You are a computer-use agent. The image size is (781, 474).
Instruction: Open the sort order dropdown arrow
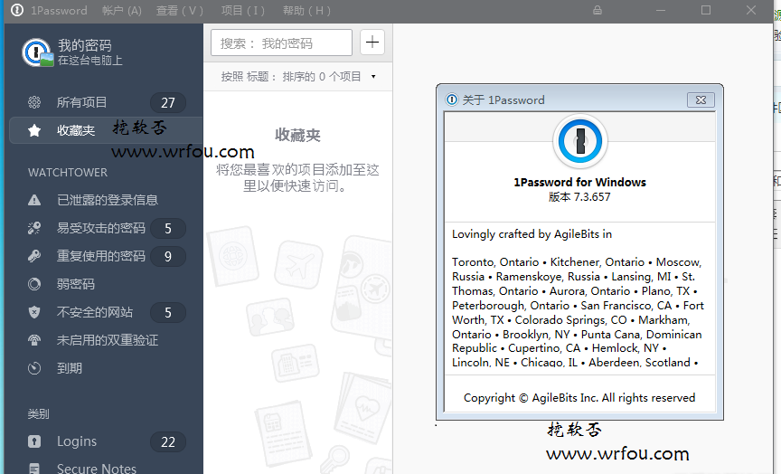coord(373,77)
